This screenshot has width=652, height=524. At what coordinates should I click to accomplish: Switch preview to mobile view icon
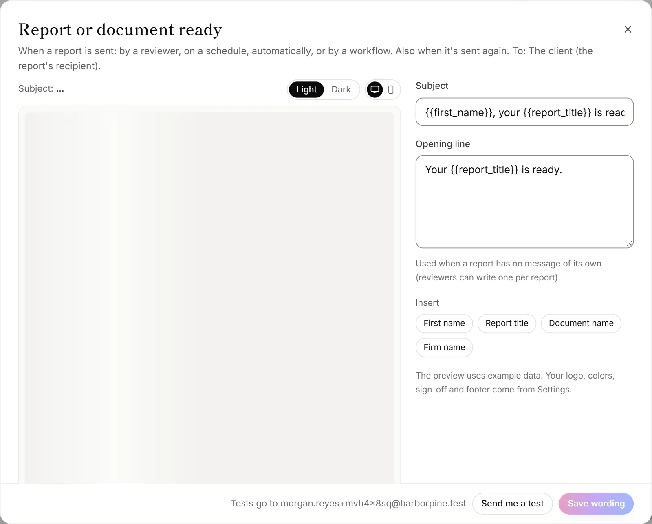pyautogui.click(x=391, y=90)
